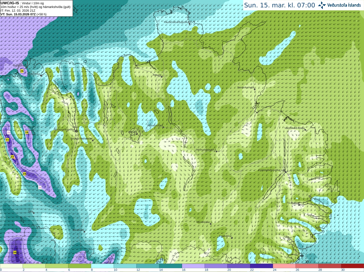Select the Sáta station label
This screenshot has height=272, width=364.
click(31, 211)
